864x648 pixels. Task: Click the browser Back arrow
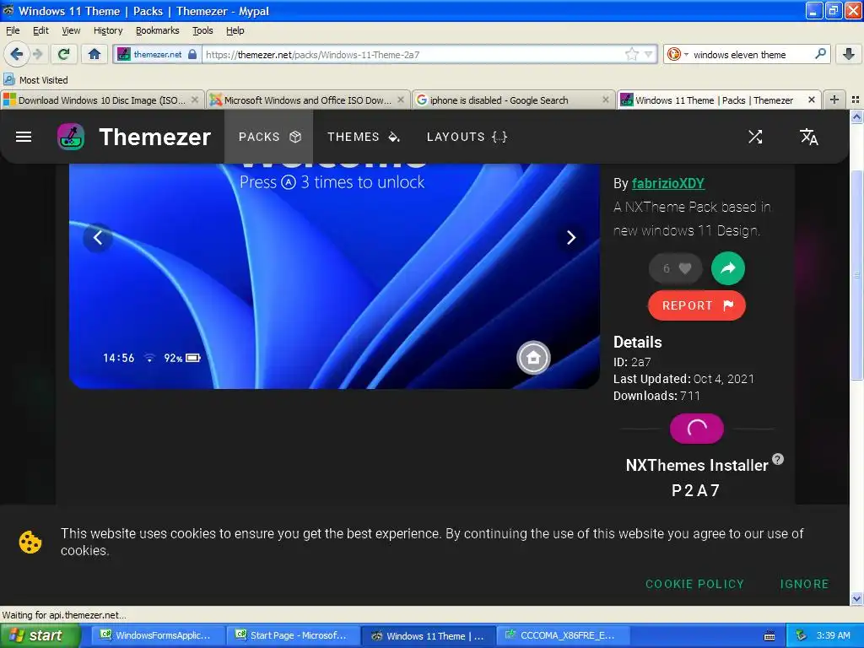point(16,54)
